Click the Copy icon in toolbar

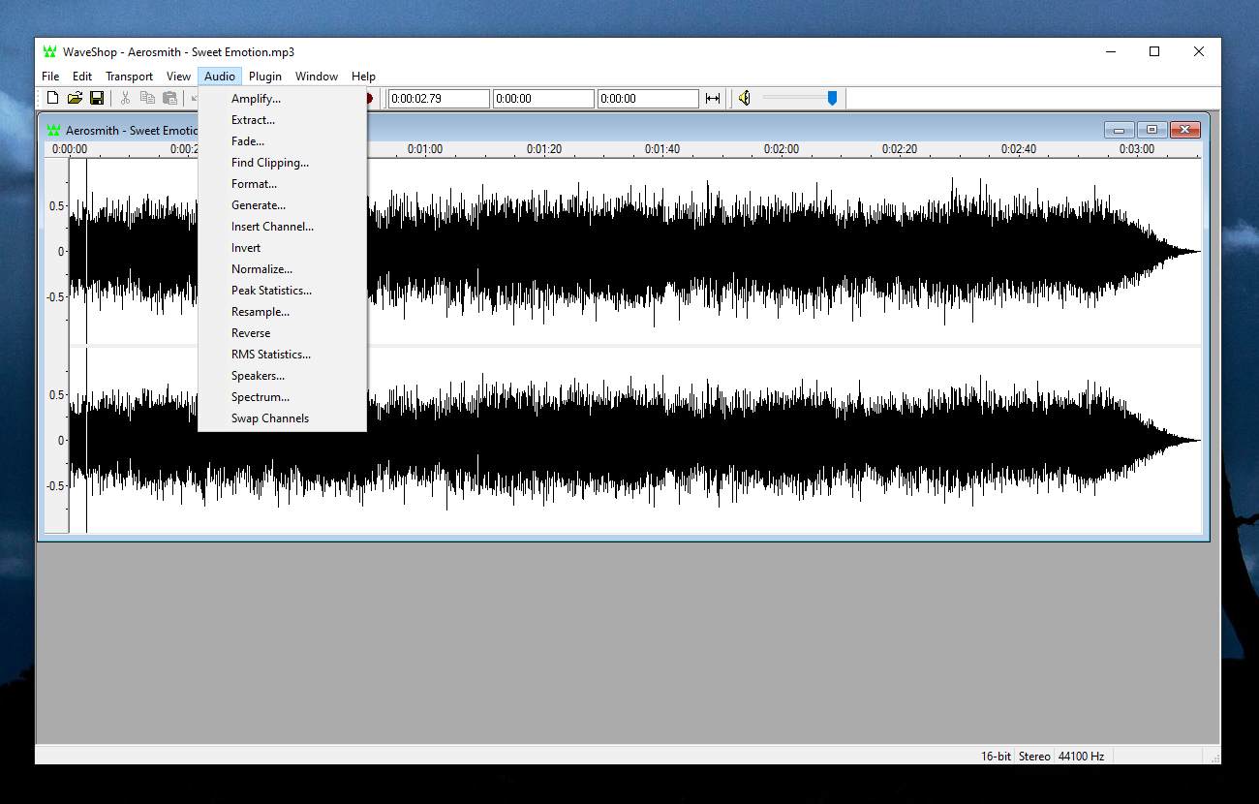coord(147,98)
